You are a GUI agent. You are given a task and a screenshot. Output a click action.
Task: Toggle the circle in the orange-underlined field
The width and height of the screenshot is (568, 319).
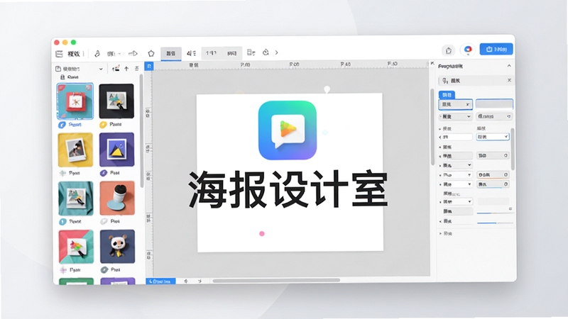tap(506, 174)
